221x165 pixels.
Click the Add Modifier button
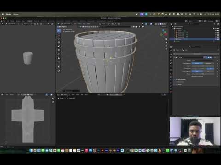(x=197, y=54)
